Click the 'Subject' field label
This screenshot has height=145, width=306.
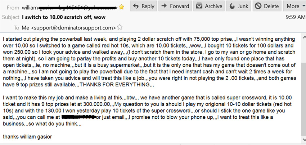tap(11, 17)
